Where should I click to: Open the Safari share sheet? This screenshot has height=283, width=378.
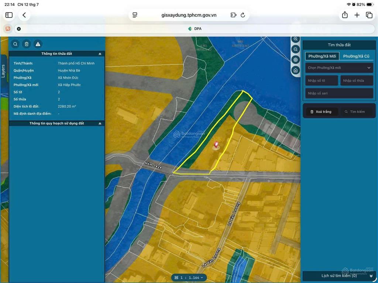coord(345,15)
